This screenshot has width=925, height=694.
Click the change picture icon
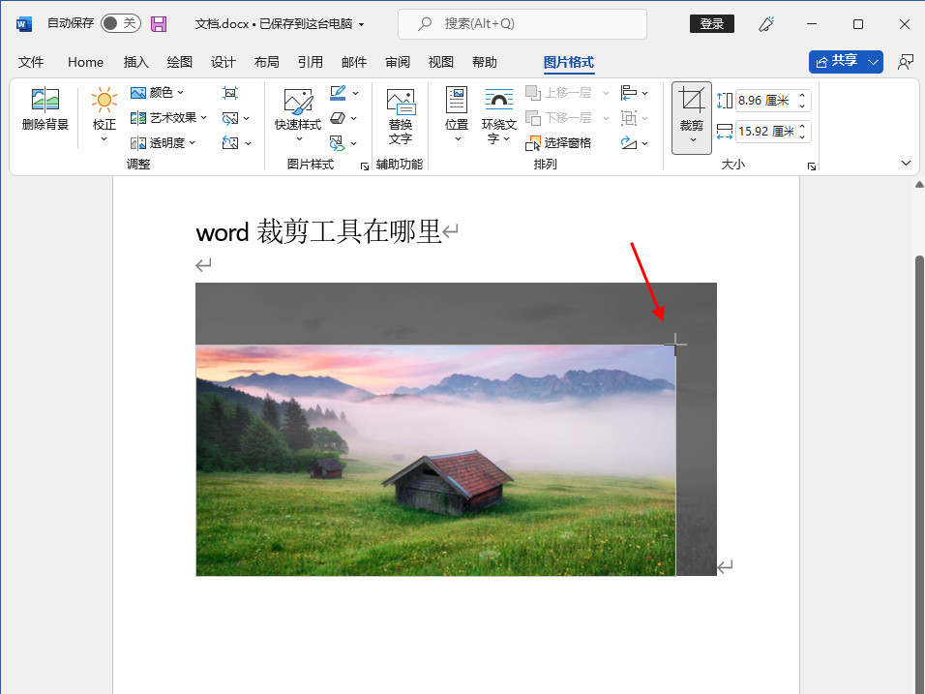(230, 119)
